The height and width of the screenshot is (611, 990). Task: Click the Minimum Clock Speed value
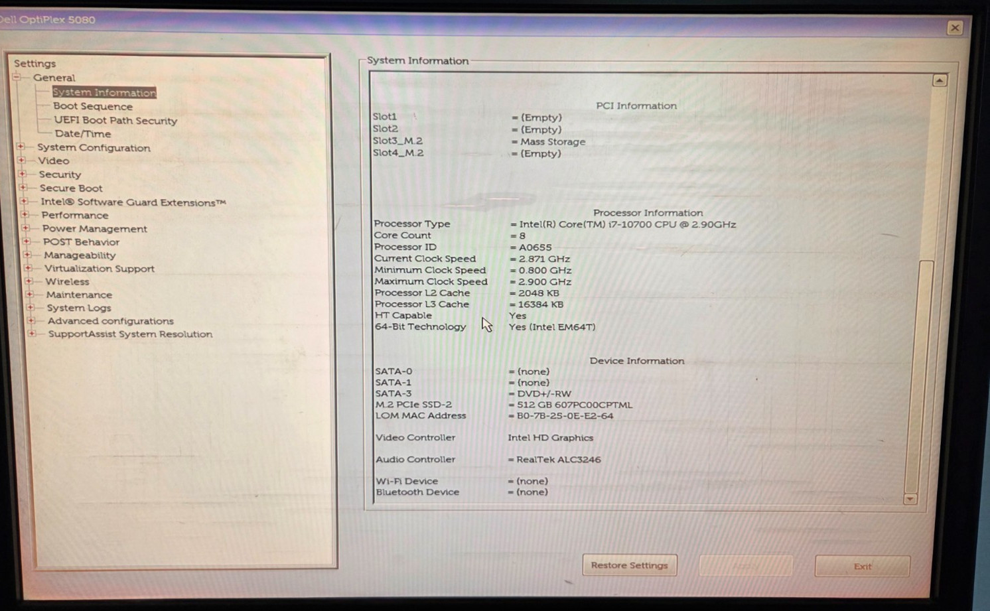pyautogui.click(x=545, y=271)
